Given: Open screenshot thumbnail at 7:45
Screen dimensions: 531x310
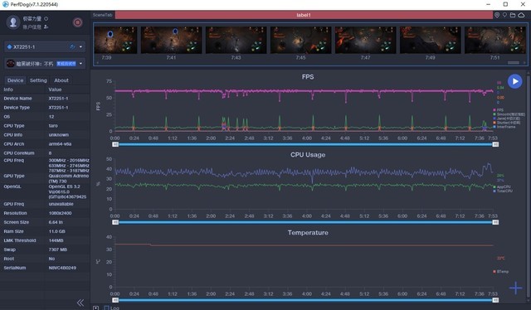Looking at the screenshot, I should click(x=300, y=40).
